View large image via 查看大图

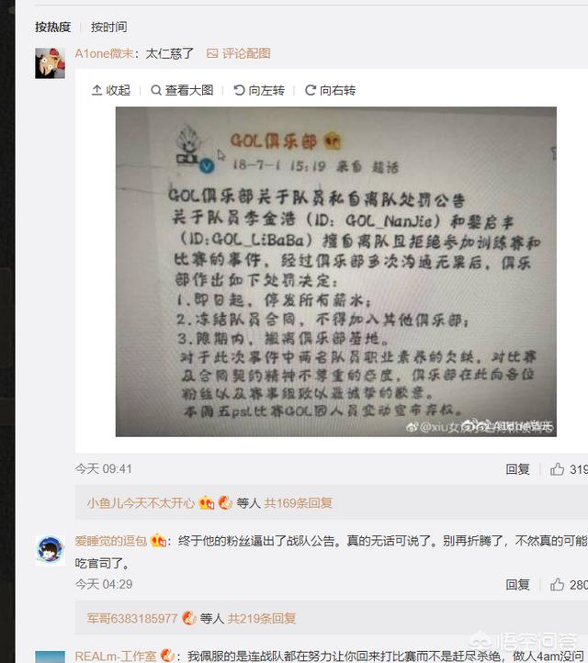click(x=182, y=90)
